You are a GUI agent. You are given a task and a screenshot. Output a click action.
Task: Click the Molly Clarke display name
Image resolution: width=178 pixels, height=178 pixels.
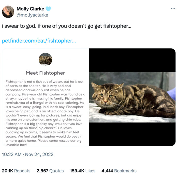click(30, 9)
